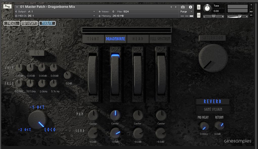This screenshot has width=258, height=149.
Task: Open instrument edit mode with wrench icon
Action: pos(7,7)
